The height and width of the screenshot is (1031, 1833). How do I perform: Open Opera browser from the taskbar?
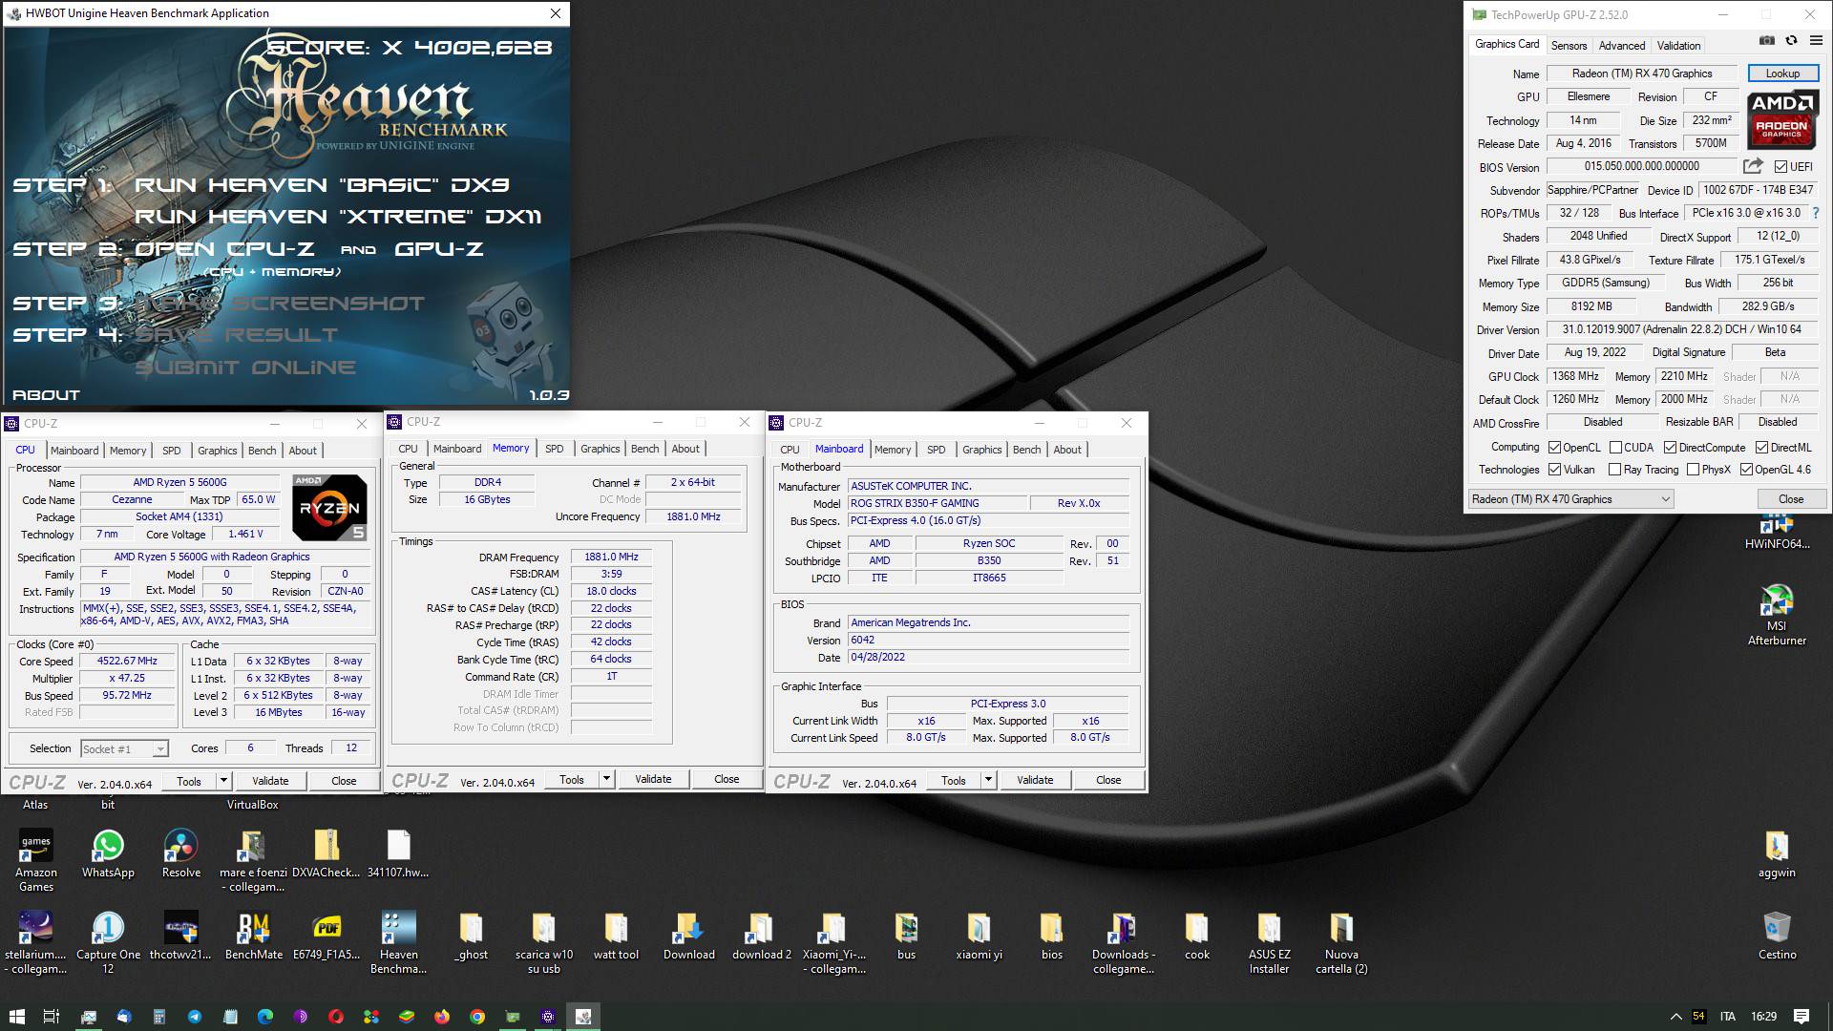336,1017
